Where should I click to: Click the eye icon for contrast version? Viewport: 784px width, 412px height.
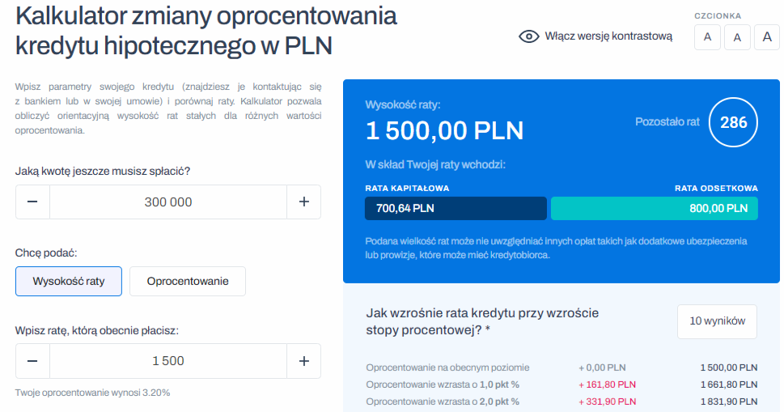[529, 36]
